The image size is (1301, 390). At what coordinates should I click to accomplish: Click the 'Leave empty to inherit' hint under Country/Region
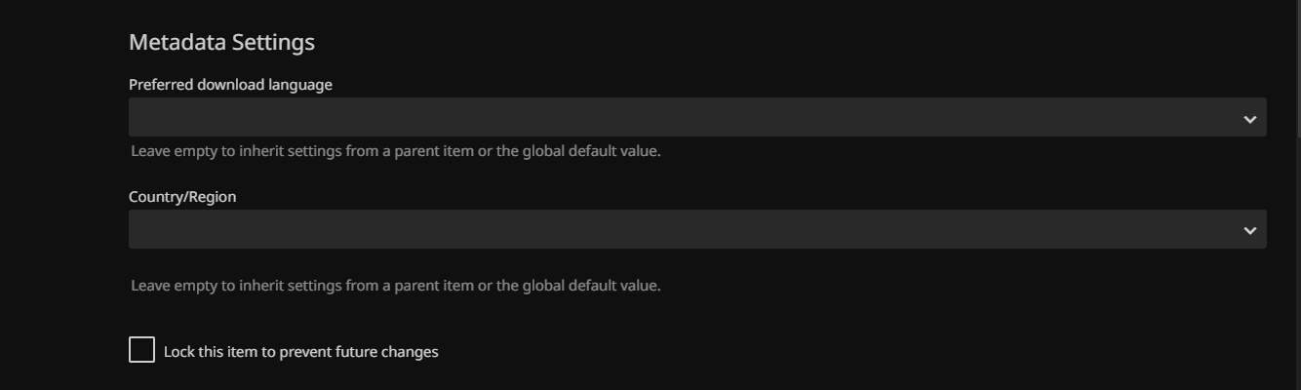(x=396, y=286)
